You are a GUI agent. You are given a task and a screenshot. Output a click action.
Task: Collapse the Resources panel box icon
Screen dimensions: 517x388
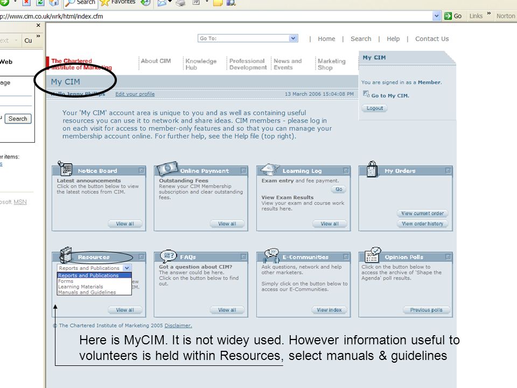point(142,257)
